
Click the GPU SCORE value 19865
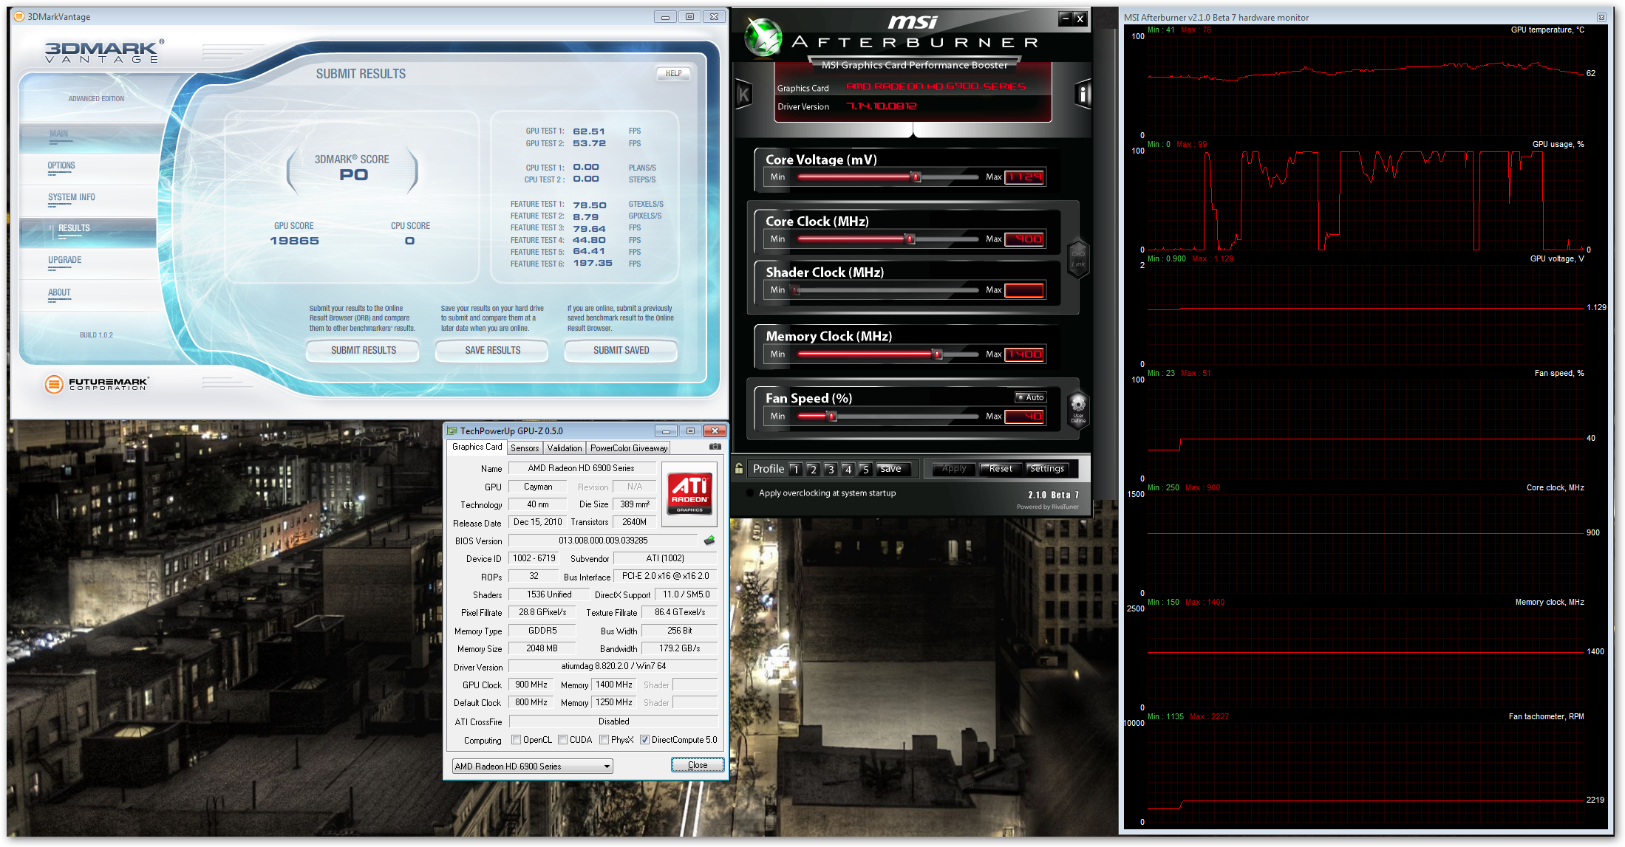(x=294, y=241)
